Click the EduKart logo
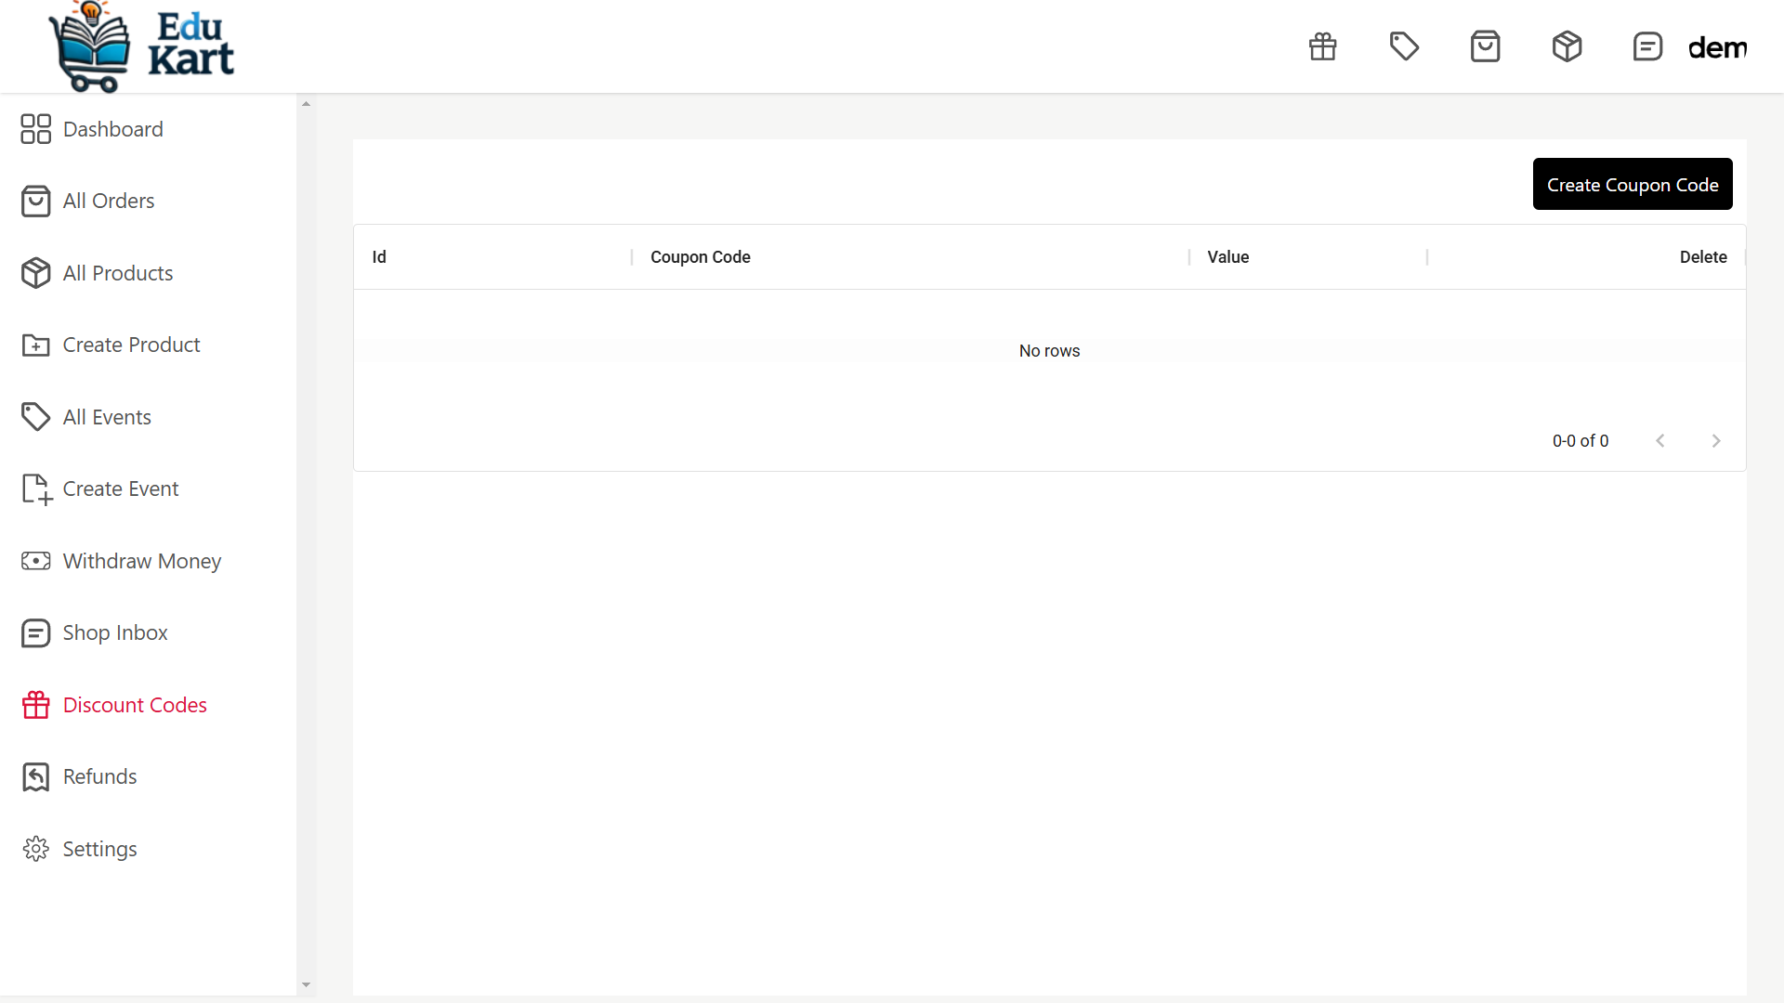1784x1003 pixels. (x=141, y=46)
